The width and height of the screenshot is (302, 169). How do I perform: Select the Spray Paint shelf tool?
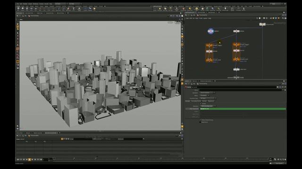coord(68,9)
